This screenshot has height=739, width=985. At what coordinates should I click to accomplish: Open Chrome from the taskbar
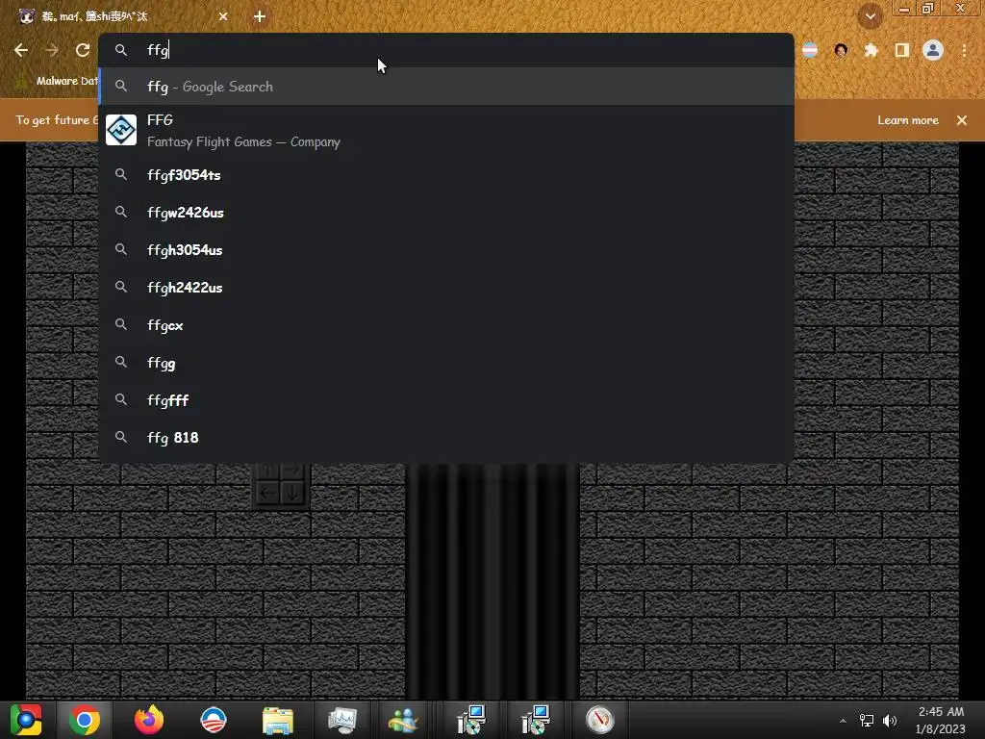tap(85, 720)
